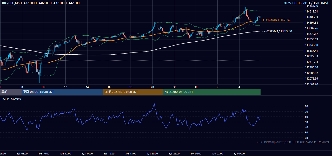
Task: Click the price axis label 114194.84
Action: click(312, 23)
